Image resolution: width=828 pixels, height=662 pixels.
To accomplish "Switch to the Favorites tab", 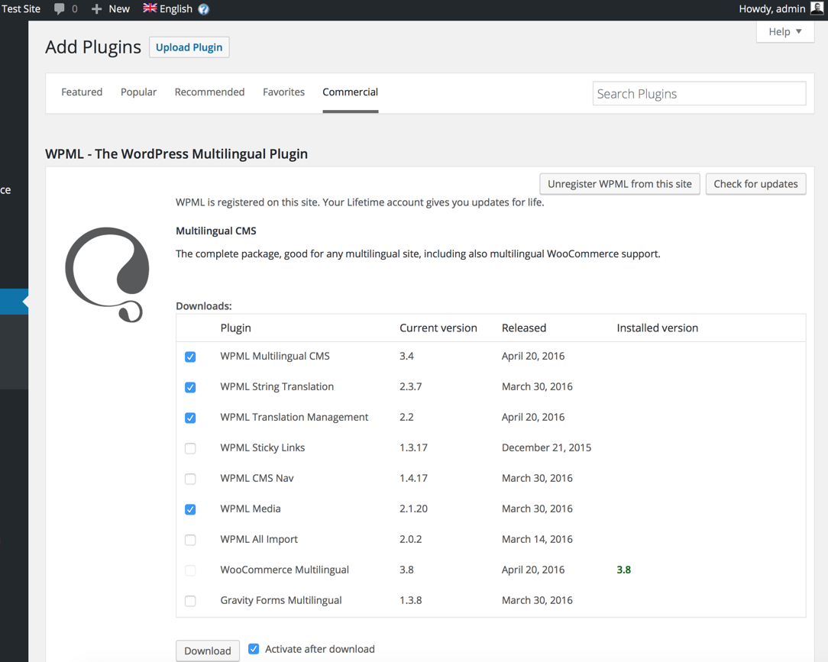I will click(x=283, y=92).
